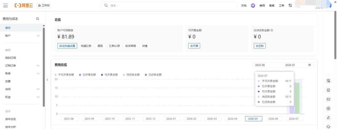Viewport: 337px width, 129px height.
Task: Open the settings gear in right toolbar
Action: tap(328, 108)
